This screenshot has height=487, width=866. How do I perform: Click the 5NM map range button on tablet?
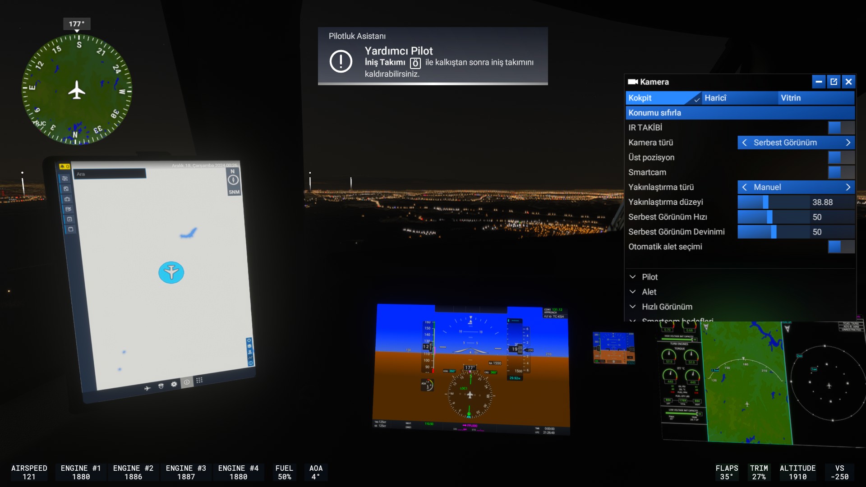[234, 192]
